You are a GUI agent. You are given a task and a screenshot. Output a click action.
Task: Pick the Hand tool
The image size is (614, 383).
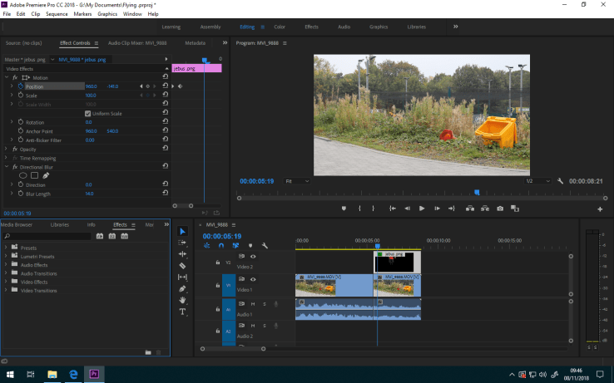pos(183,300)
